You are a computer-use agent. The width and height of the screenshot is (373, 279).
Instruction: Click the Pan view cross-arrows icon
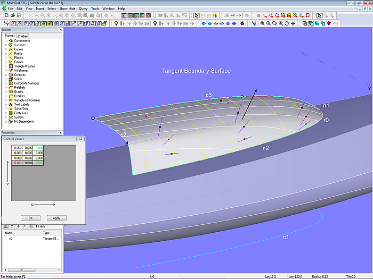(293, 23)
